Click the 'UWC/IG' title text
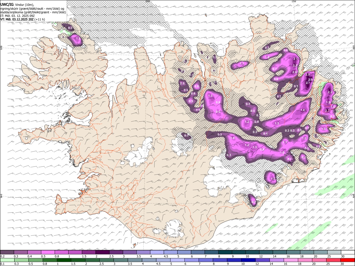The image size is (355, 266). 7,4
